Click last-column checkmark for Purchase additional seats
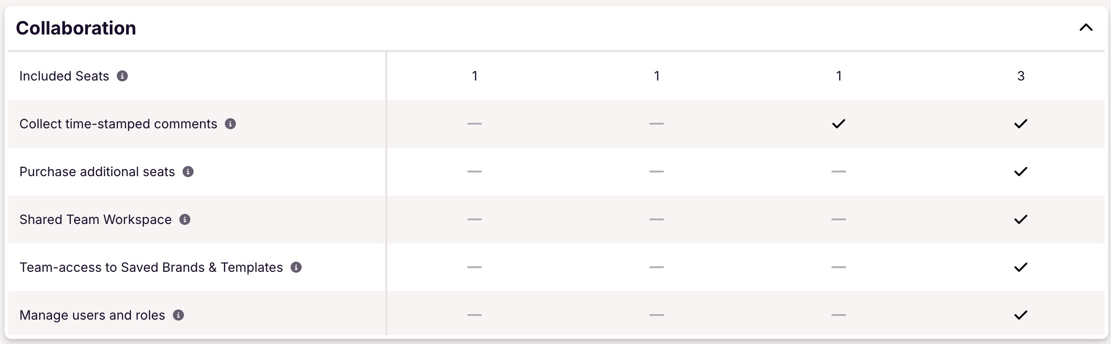The height and width of the screenshot is (344, 1111). (x=1021, y=172)
